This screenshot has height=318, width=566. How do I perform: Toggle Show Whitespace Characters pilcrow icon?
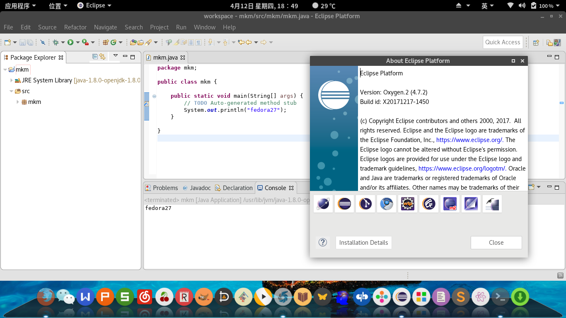(198, 42)
